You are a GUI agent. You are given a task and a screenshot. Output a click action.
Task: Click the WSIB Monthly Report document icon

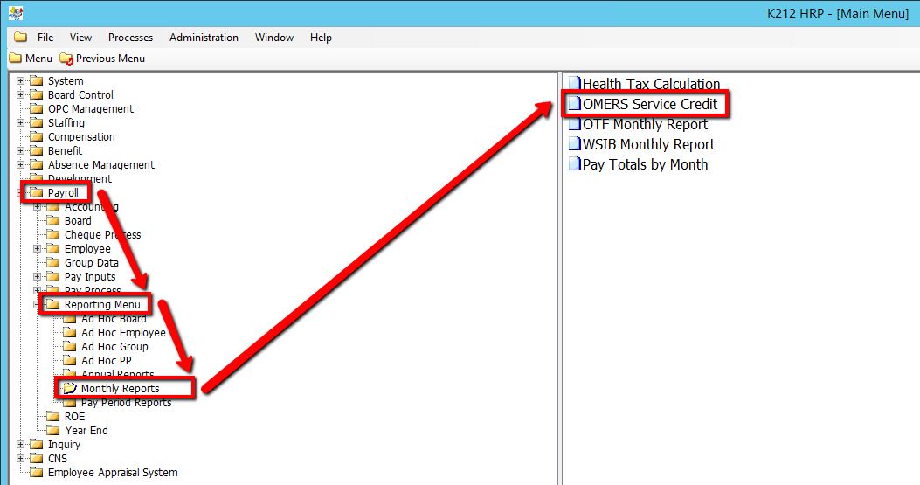pyautogui.click(x=574, y=144)
